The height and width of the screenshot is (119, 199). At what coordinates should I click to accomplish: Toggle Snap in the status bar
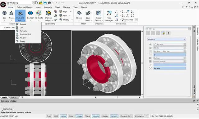click(x=49, y=116)
